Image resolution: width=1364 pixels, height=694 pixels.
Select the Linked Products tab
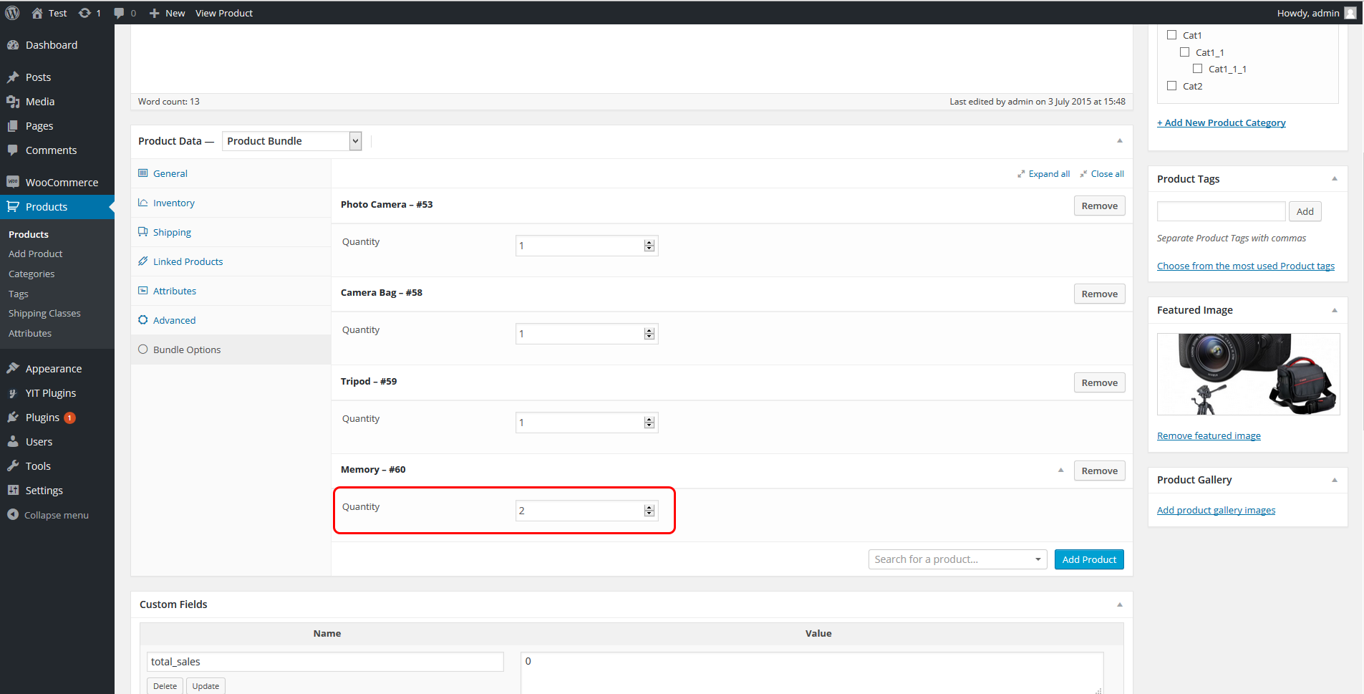(188, 262)
